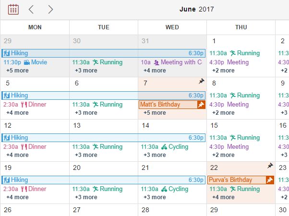This screenshot has width=289, height=216.
Task: Go to previous month with left chevron
Action: [x=31, y=9]
